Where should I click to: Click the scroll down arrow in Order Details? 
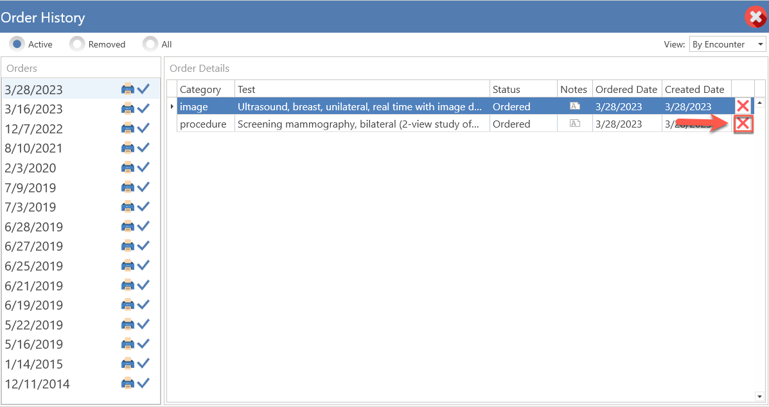(759, 396)
